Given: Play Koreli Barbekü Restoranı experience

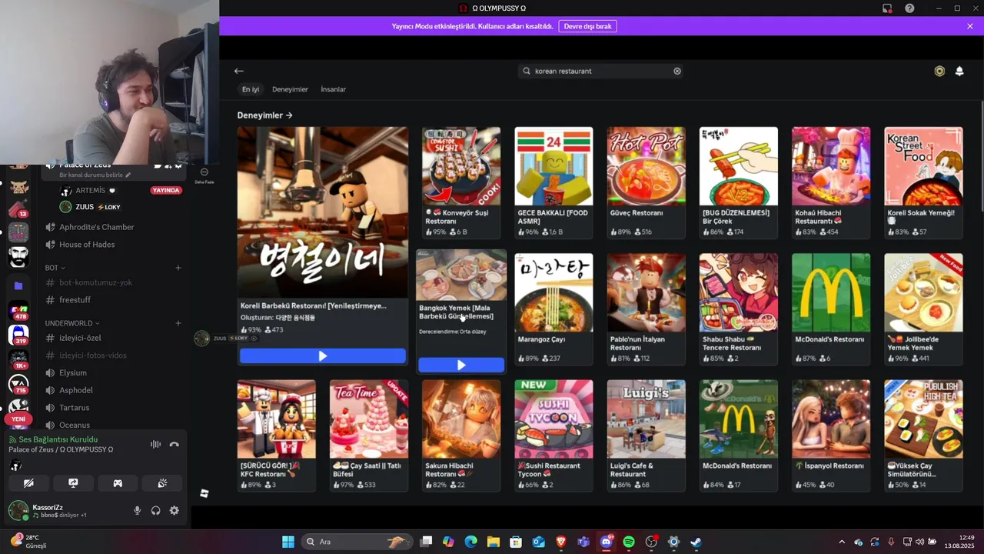Looking at the screenshot, I should click(x=323, y=356).
